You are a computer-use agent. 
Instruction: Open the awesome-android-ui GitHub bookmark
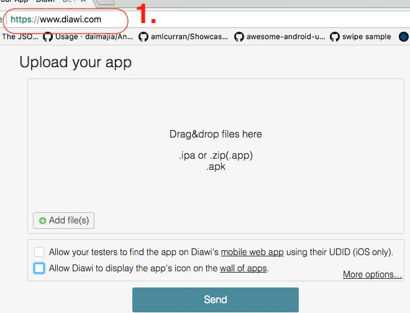coord(280,37)
